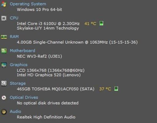
Task: Open the Optical Drives section heading
Action: [x=24, y=97]
